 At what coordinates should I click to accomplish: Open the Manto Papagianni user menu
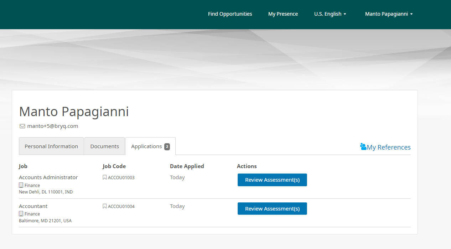tap(389, 14)
